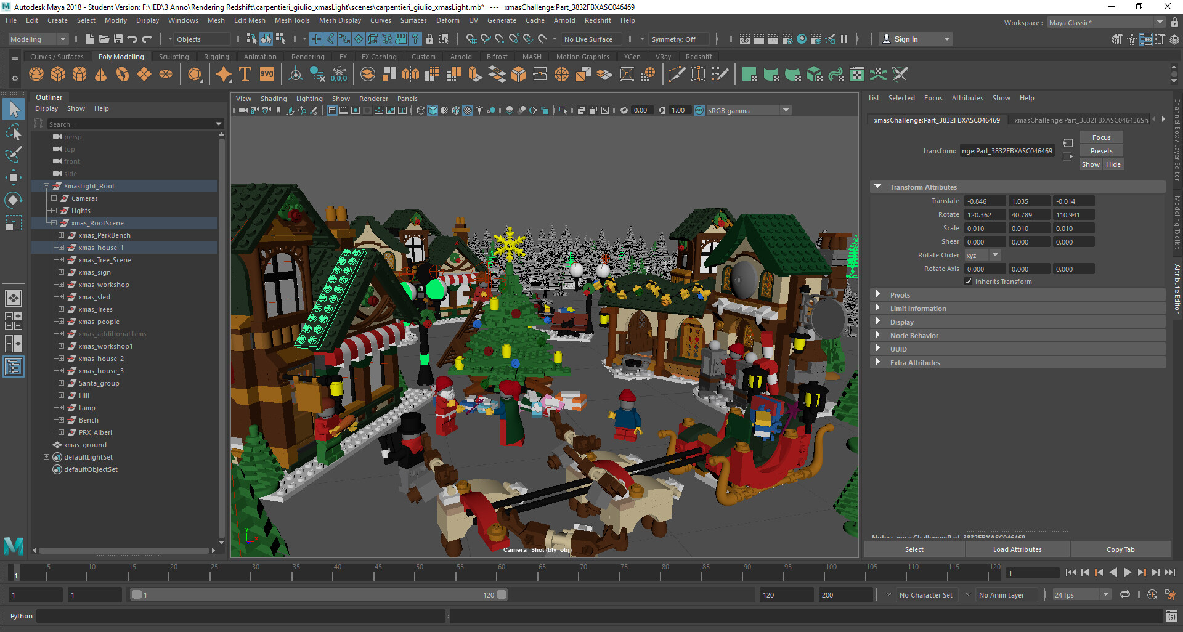Open the Rotate Order xyz dropdown

click(x=983, y=255)
